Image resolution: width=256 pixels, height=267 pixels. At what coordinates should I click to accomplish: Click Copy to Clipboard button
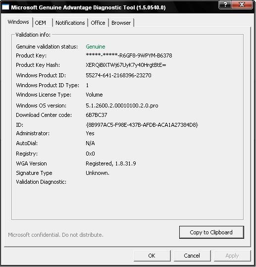tap(211, 232)
